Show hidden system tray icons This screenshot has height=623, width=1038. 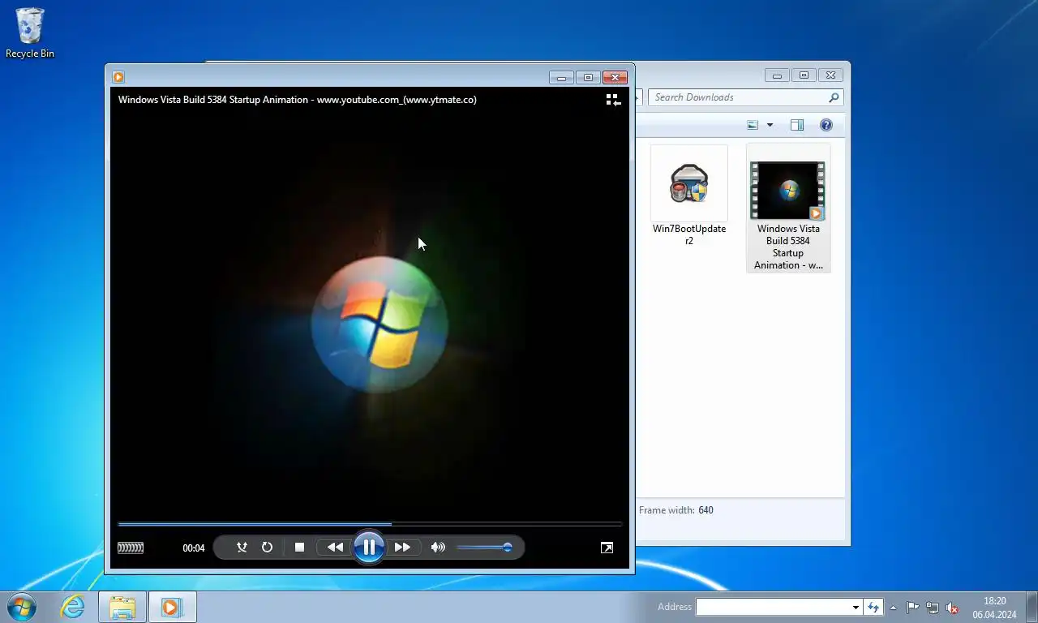[x=894, y=607]
